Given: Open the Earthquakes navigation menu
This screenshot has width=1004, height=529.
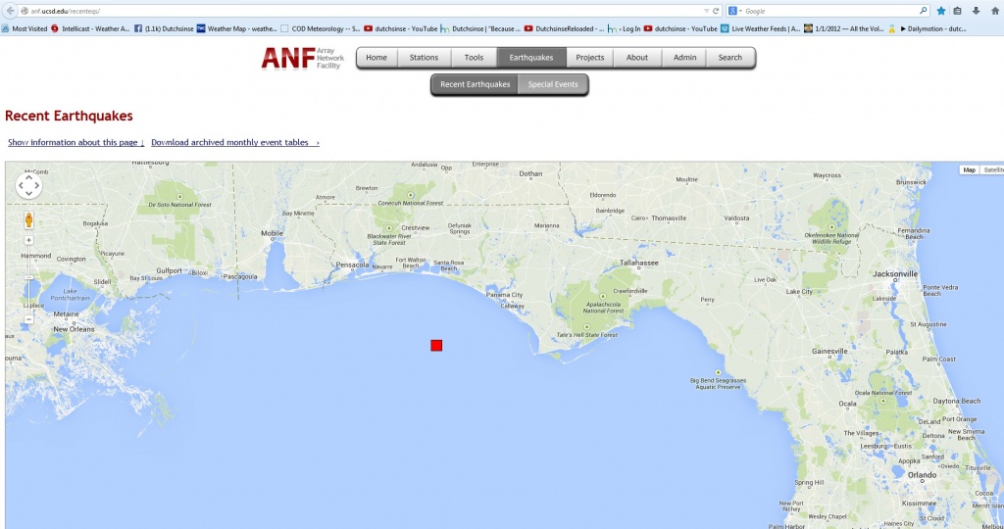Looking at the screenshot, I should click(x=530, y=58).
